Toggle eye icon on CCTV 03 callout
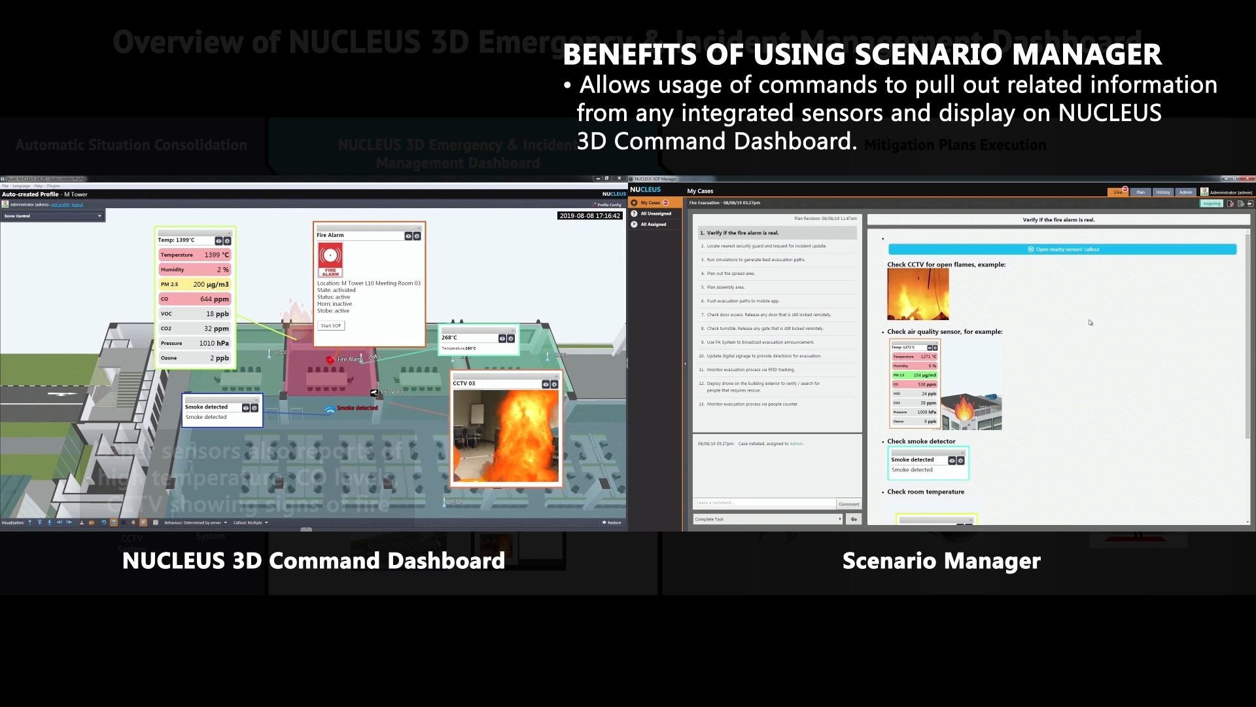Screen dimensions: 1256x707 click(546, 384)
